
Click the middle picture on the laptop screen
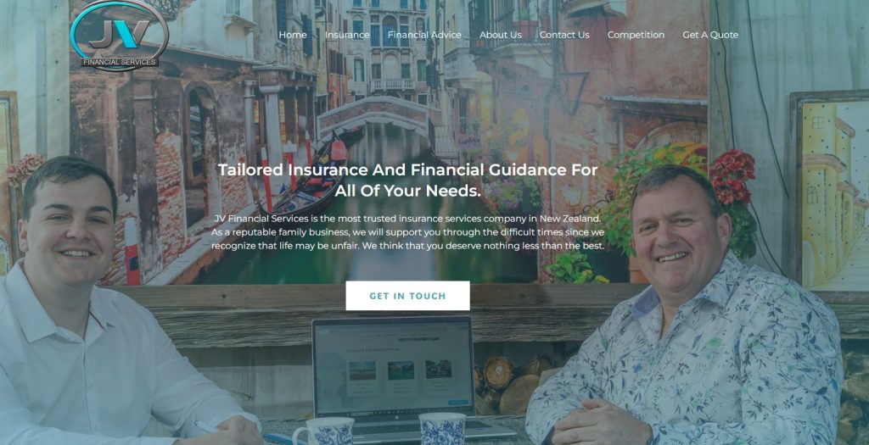(401, 370)
